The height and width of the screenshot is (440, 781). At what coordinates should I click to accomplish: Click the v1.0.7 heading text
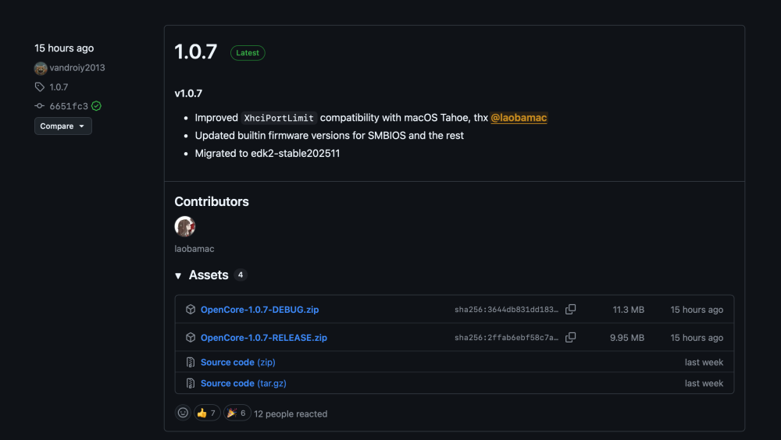(x=188, y=94)
